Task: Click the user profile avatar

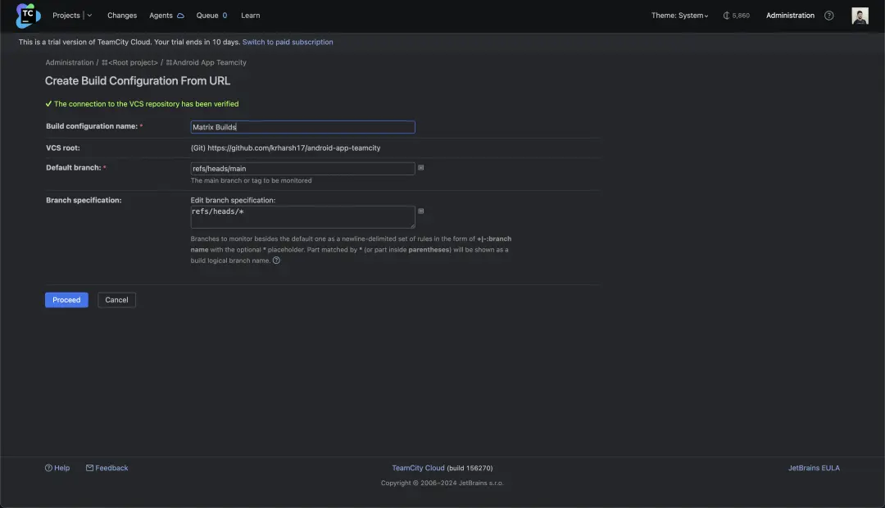Action: (x=860, y=16)
